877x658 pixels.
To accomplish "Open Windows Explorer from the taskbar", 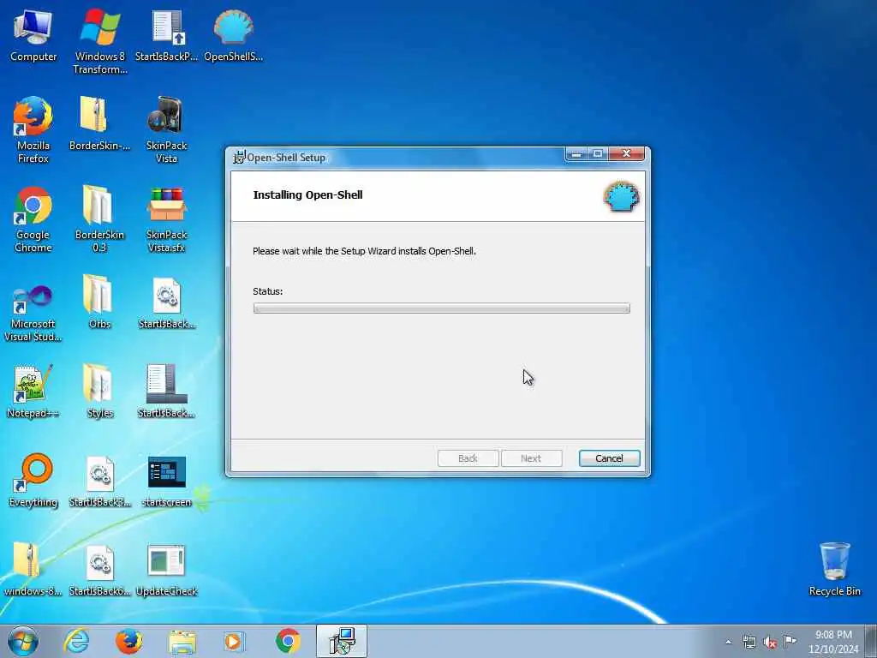I will pos(182,641).
